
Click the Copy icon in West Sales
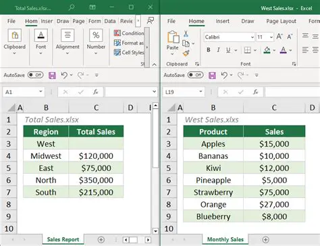186,43
